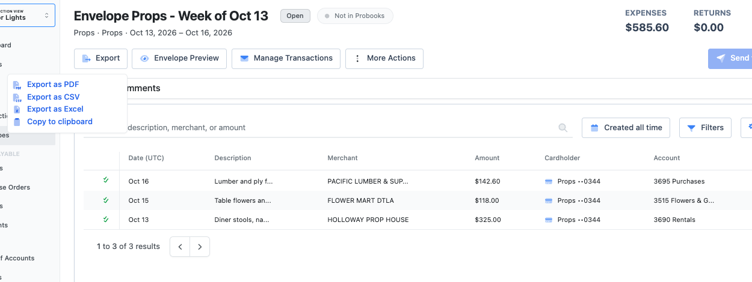Choose Copy to clipboard
The image size is (752, 282).
(x=60, y=122)
